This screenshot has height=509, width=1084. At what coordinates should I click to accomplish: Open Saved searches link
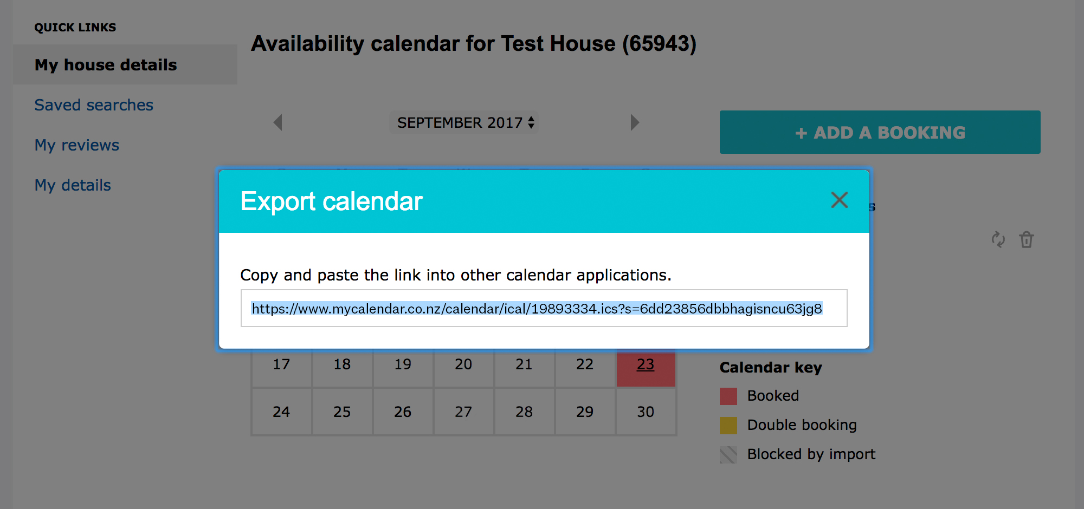pos(94,105)
